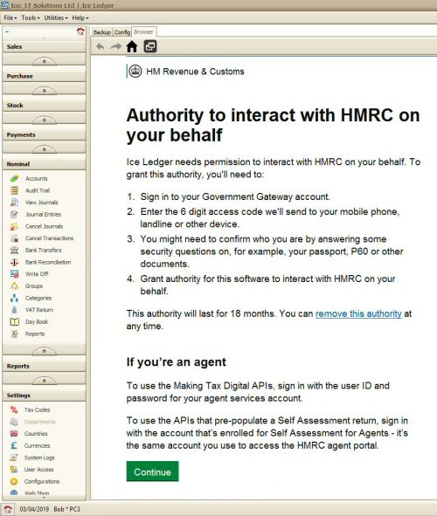Open the VAT Return entry
437x516 pixels.
(38, 310)
